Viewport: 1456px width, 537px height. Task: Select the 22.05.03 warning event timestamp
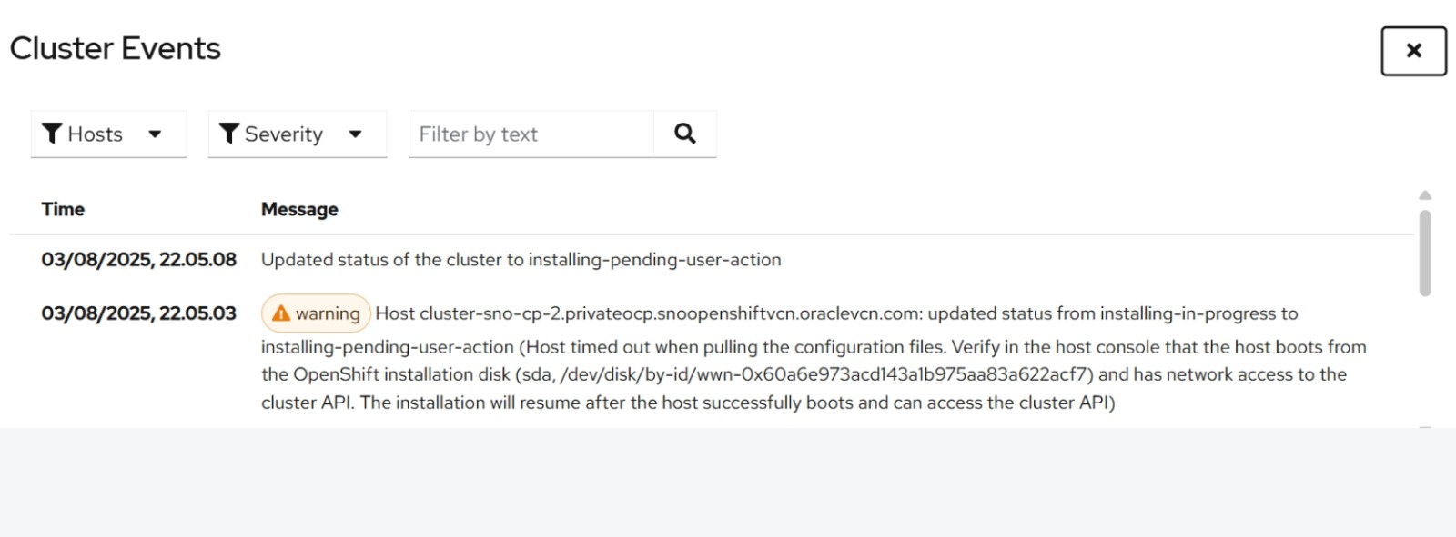[138, 313]
